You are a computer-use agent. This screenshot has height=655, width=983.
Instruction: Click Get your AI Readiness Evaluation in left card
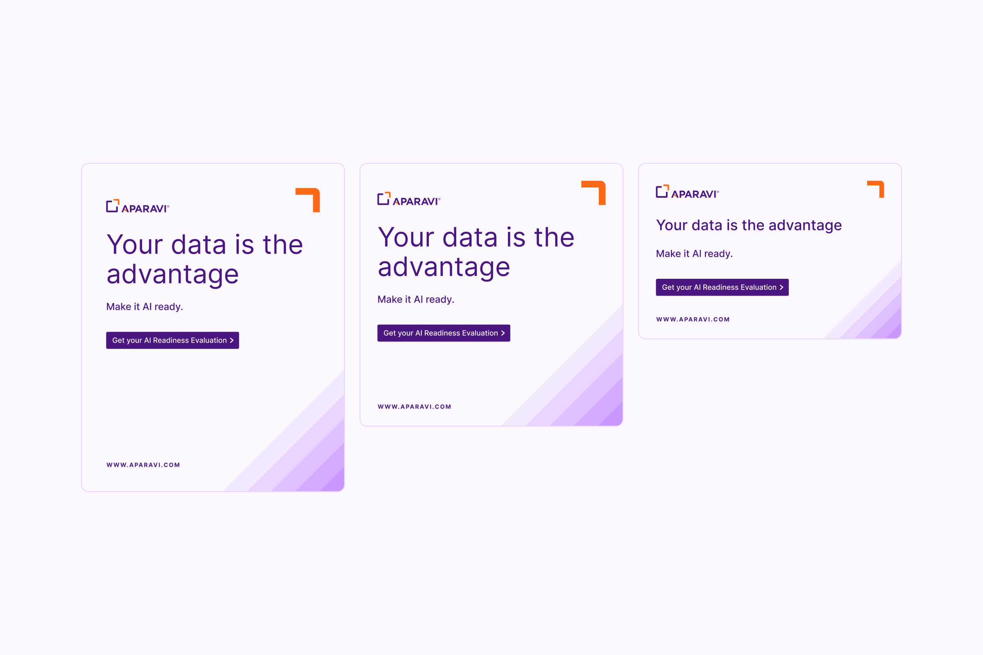pos(172,341)
